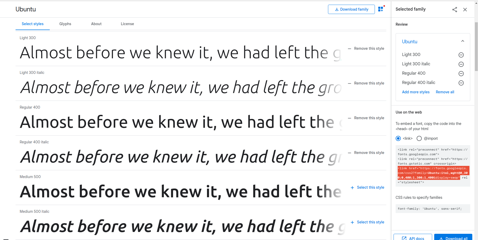The height and width of the screenshot is (240, 478).
Task: Remove Regular 400 using the minus icon
Action: [x=461, y=74]
